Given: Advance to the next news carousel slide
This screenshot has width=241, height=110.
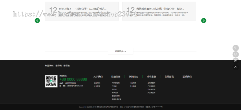Looking at the screenshot, I should tap(204, 21).
